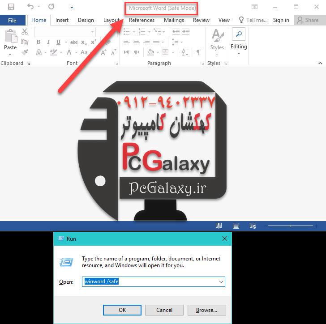326x324 pixels.
Task: Toggle the show paragraph marks icon
Action: pos(198,52)
